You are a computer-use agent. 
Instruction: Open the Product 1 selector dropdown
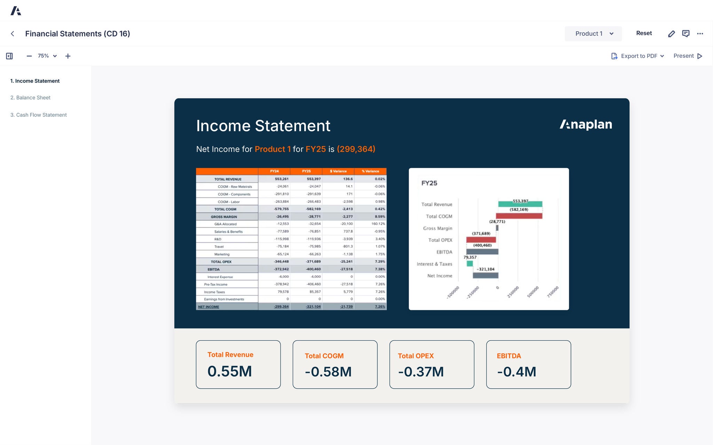pyautogui.click(x=593, y=33)
